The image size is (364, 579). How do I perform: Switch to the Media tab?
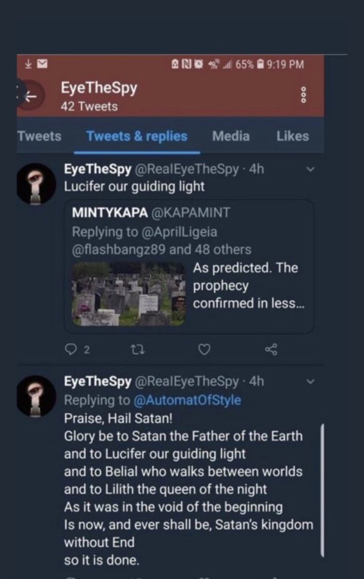pos(231,136)
